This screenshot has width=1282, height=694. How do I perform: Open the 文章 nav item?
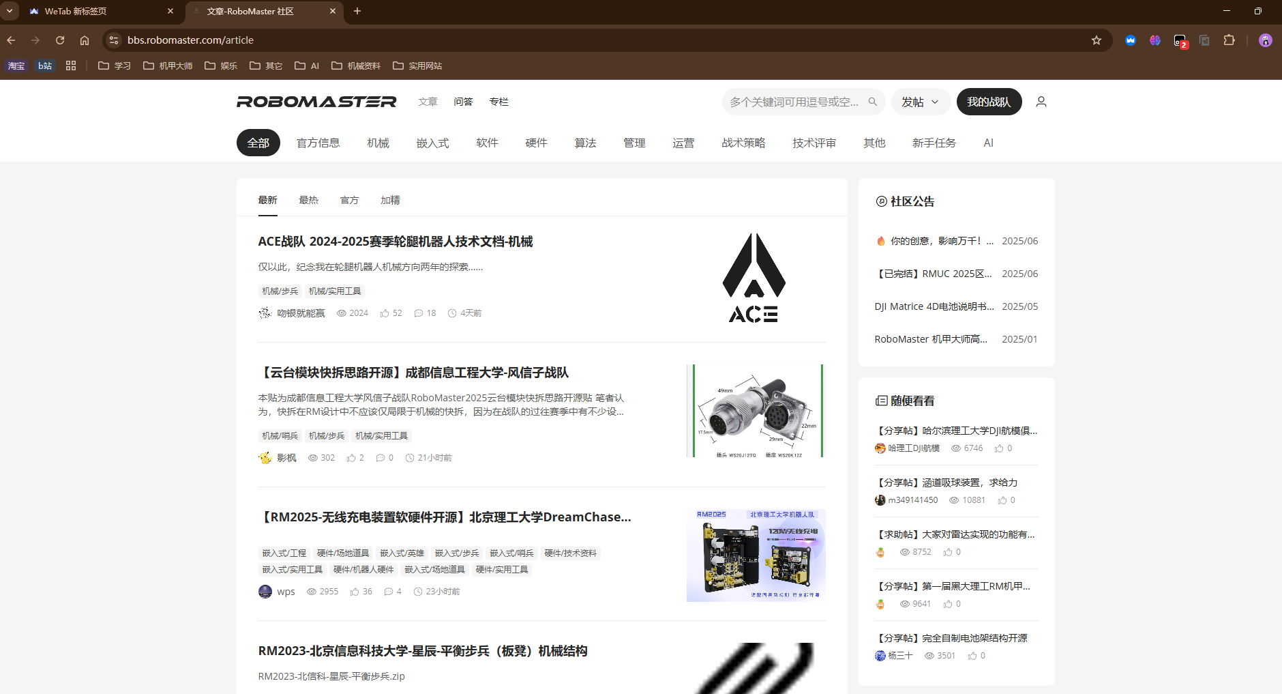coord(428,102)
